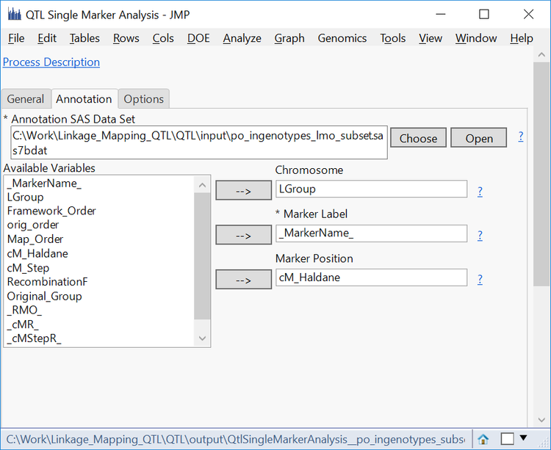Viewport: 551px width, 450px height.
Task: Open the File menu
Action: click(16, 38)
